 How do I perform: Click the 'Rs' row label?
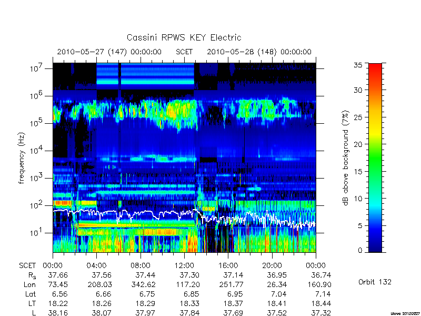pyautogui.click(x=32, y=275)
